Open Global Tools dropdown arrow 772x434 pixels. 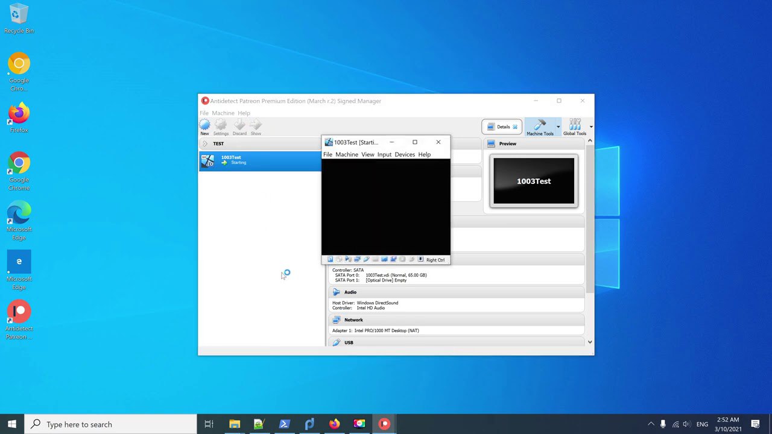click(x=591, y=127)
